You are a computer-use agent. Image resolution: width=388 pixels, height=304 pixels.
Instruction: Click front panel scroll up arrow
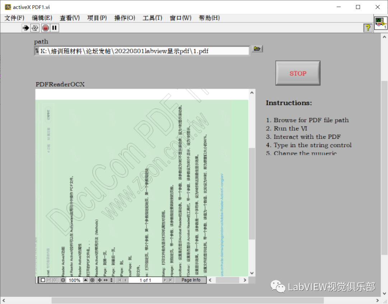pyautogui.click(x=384, y=37)
